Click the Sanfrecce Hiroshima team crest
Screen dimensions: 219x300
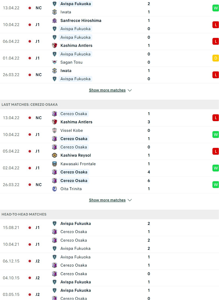[54, 21]
